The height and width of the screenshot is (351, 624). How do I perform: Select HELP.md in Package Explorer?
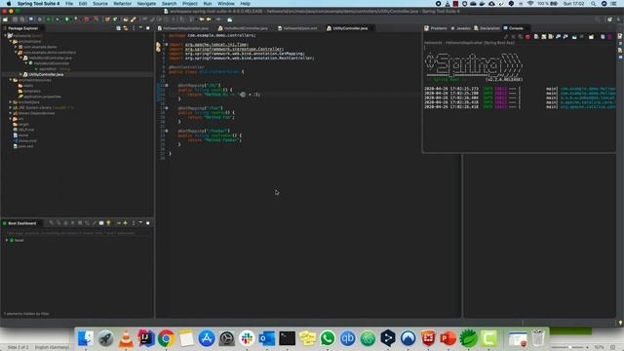(26, 130)
